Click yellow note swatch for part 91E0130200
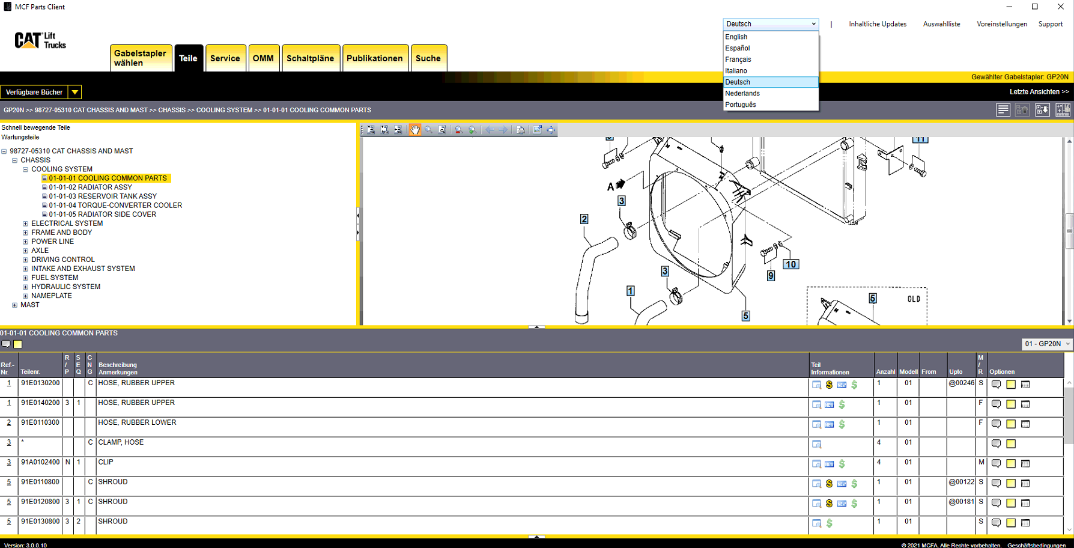 [x=1011, y=385]
